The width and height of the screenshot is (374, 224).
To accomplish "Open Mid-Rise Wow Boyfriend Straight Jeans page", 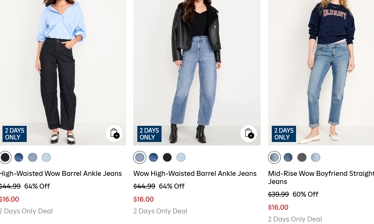I will click(321, 177).
